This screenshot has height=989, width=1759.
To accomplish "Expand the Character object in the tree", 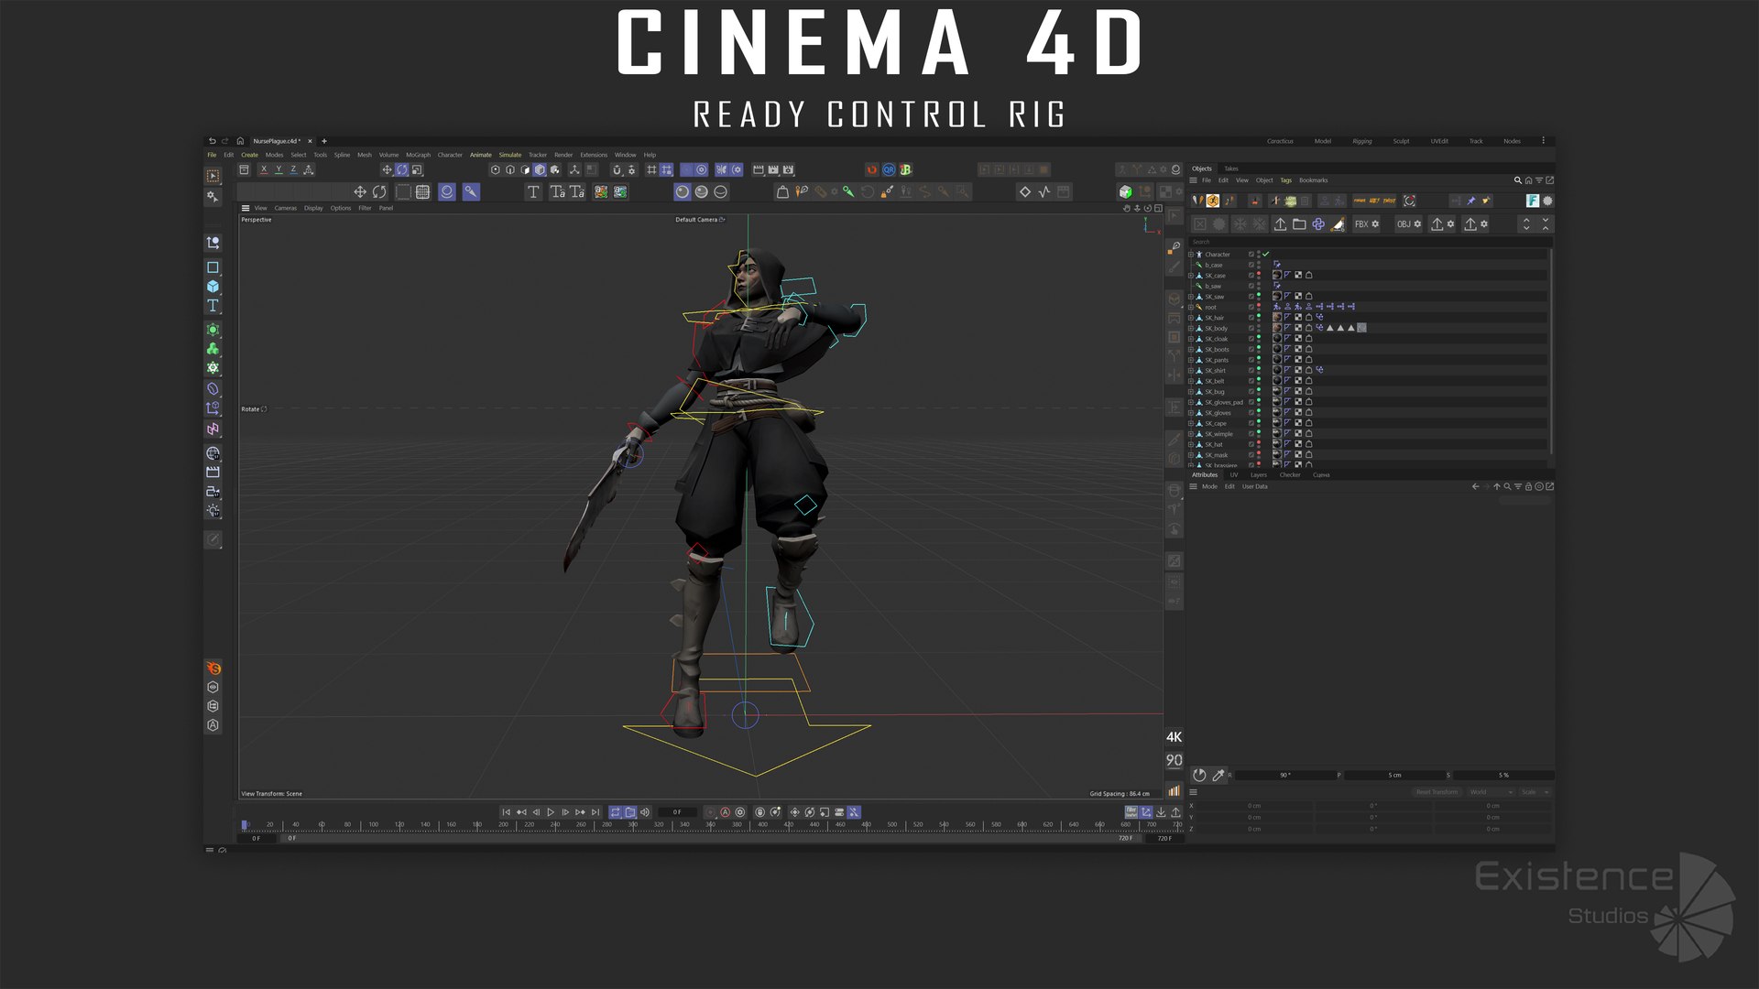I will (x=1191, y=255).
